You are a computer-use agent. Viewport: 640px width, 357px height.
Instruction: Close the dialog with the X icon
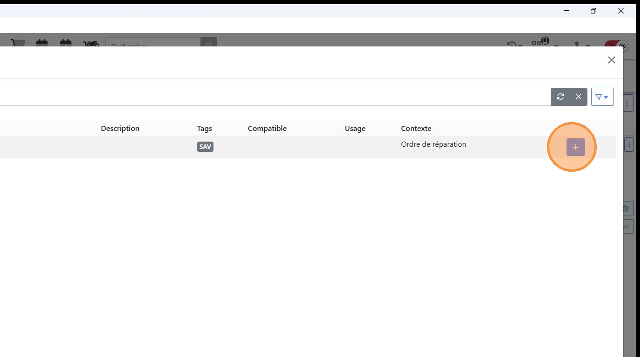612,60
